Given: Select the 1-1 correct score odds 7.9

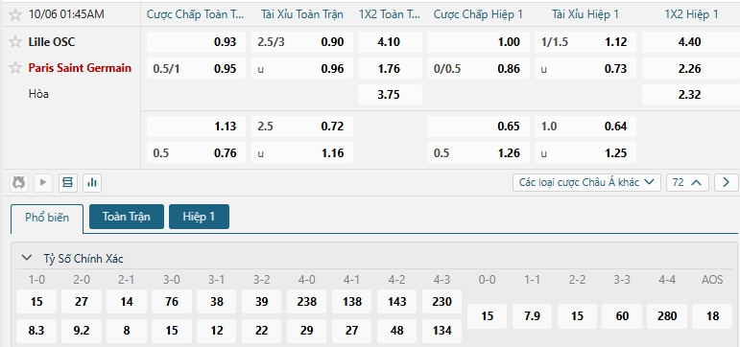Looking at the screenshot, I should click(532, 316).
